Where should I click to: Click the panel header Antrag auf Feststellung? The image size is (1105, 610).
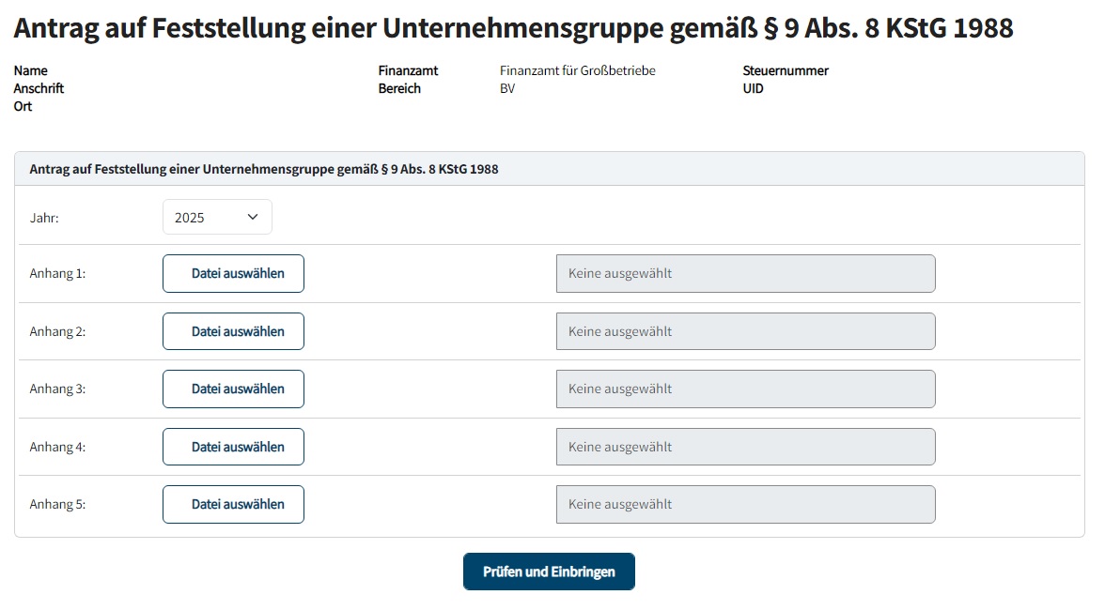point(264,169)
